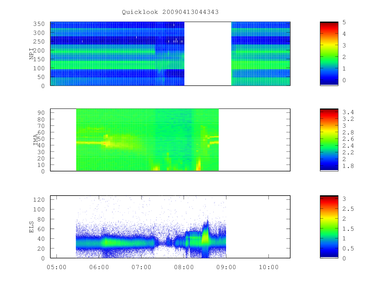Click the 2.5 label on ELS colorbar

click(348, 209)
